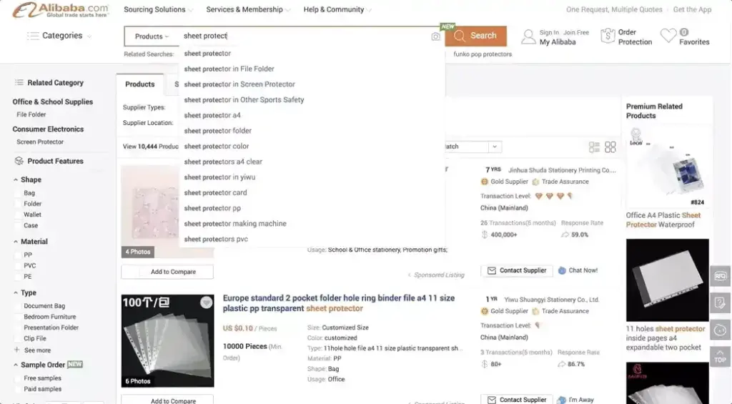
Task: Open My Alibaba user profile icon
Action: click(x=528, y=36)
